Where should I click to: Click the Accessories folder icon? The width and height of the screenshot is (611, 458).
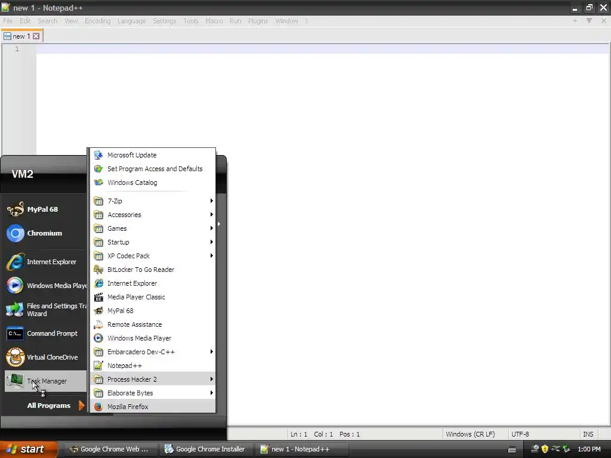[98, 215]
